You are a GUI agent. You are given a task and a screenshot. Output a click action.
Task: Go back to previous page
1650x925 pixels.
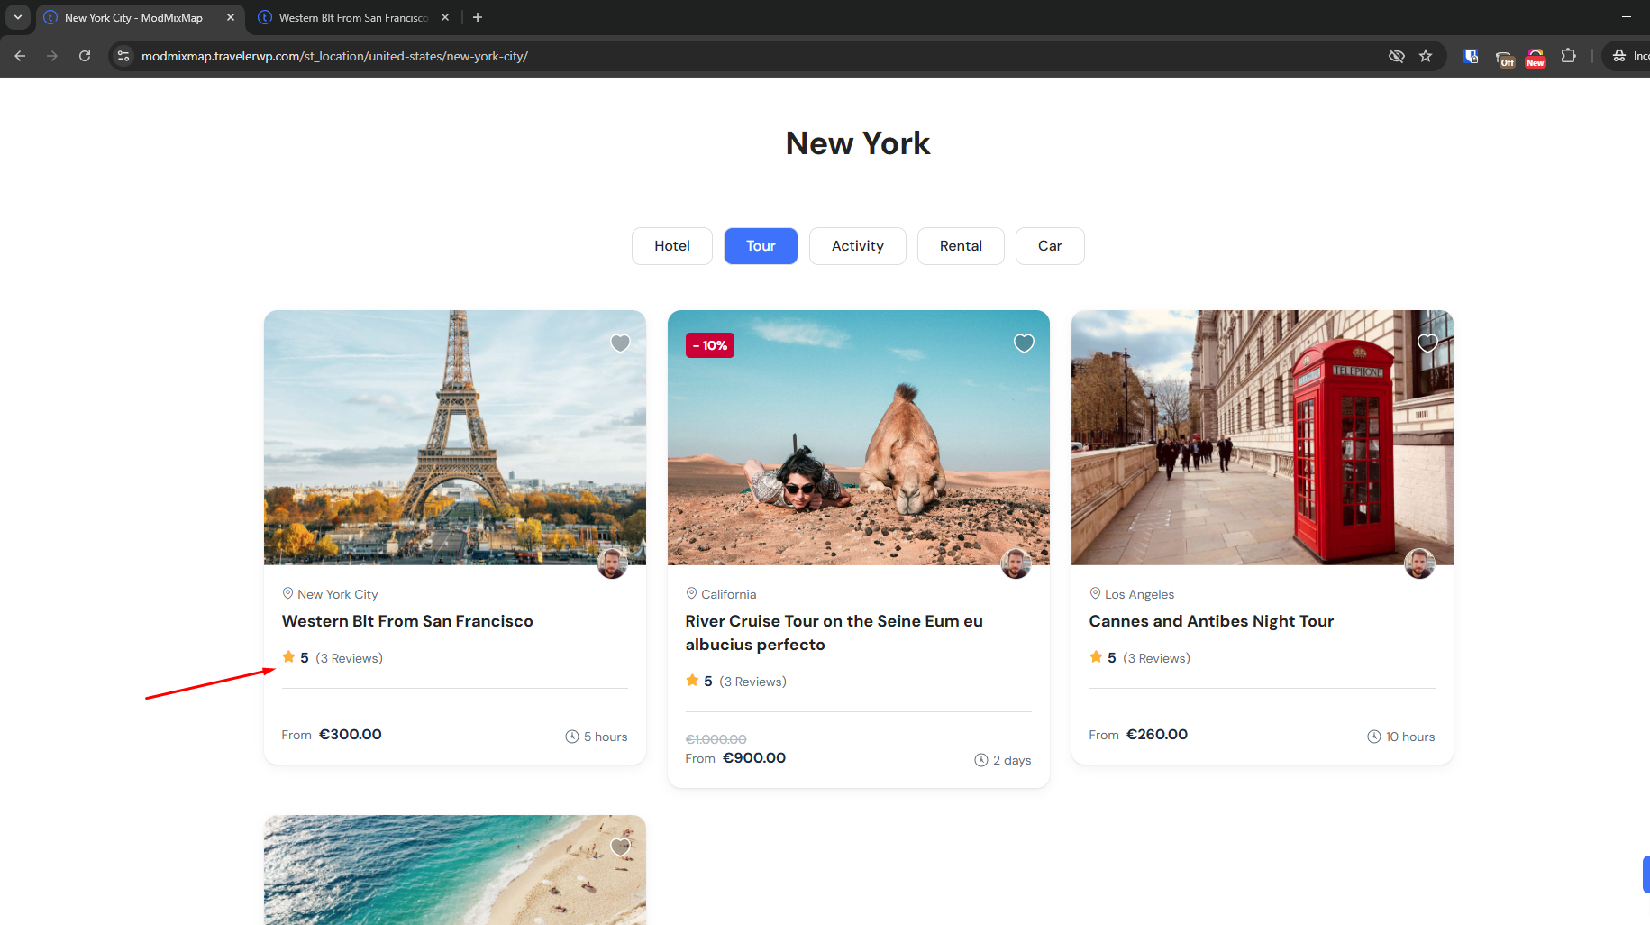[x=20, y=56]
